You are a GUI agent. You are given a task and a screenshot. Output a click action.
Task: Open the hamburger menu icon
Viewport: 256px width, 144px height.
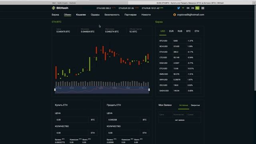[x=203, y=8]
